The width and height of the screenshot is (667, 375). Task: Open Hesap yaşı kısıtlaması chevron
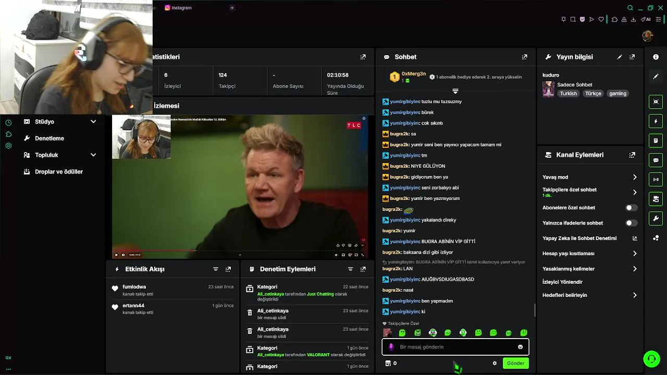(635, 254)
